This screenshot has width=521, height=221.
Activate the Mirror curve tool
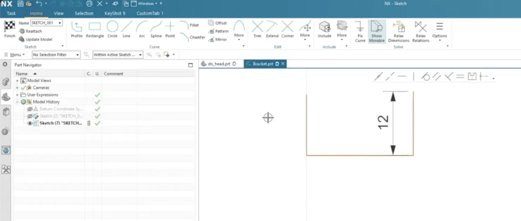[218, 40]
